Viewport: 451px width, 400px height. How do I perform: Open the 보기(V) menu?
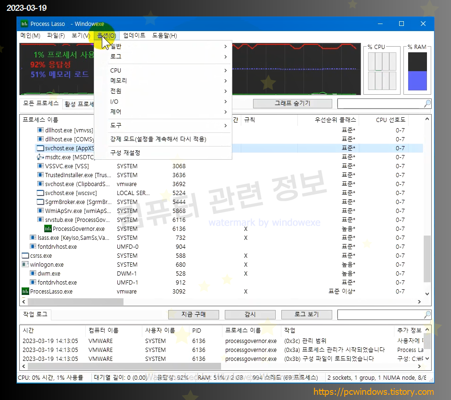tap(81, 36)
